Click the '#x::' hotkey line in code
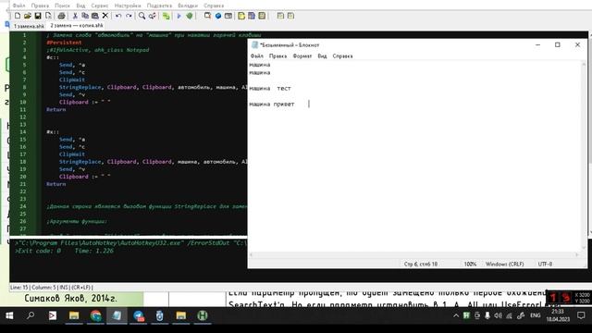 pyautogui.click(x=53, y=131)
